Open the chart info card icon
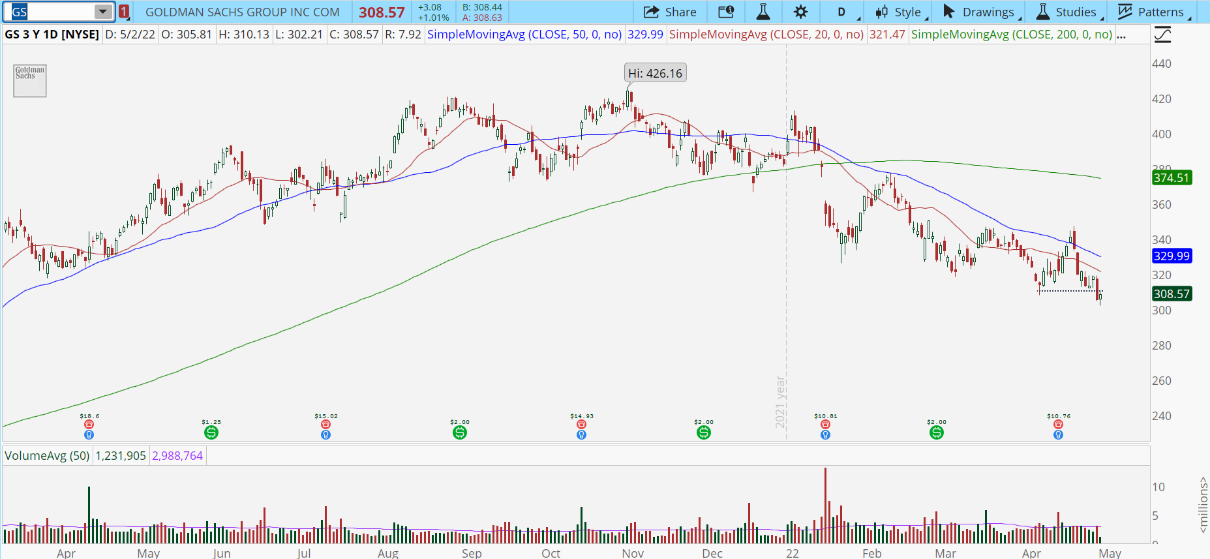This screenshot has width=1210, height=559. point(725,12)
